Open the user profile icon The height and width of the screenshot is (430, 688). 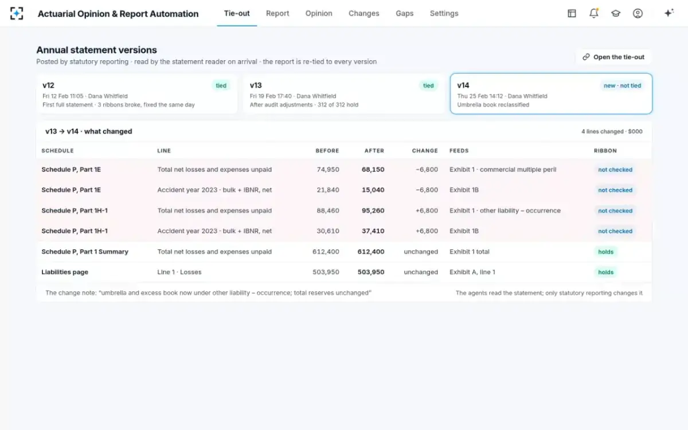(638, 13)
